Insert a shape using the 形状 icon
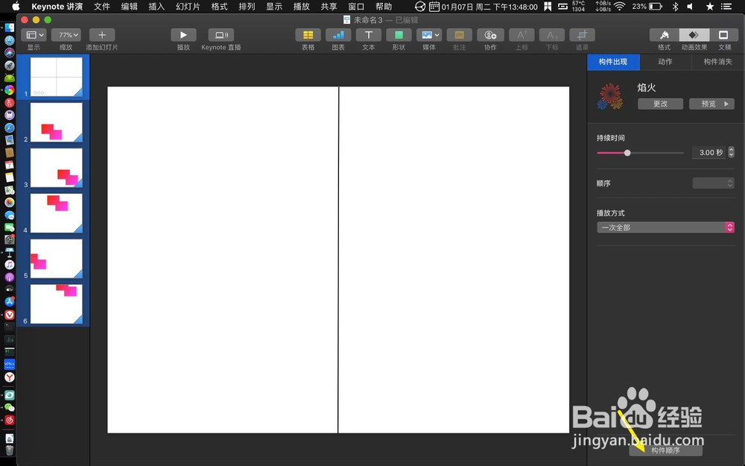The image size is (745, 466). (399, 35)
